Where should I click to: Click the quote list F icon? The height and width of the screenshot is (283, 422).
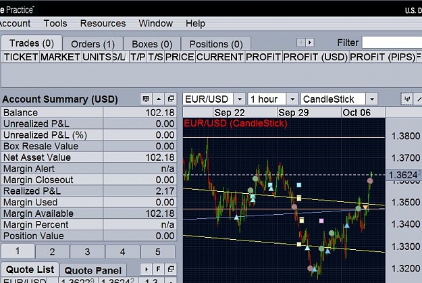[x=158, y=269]
